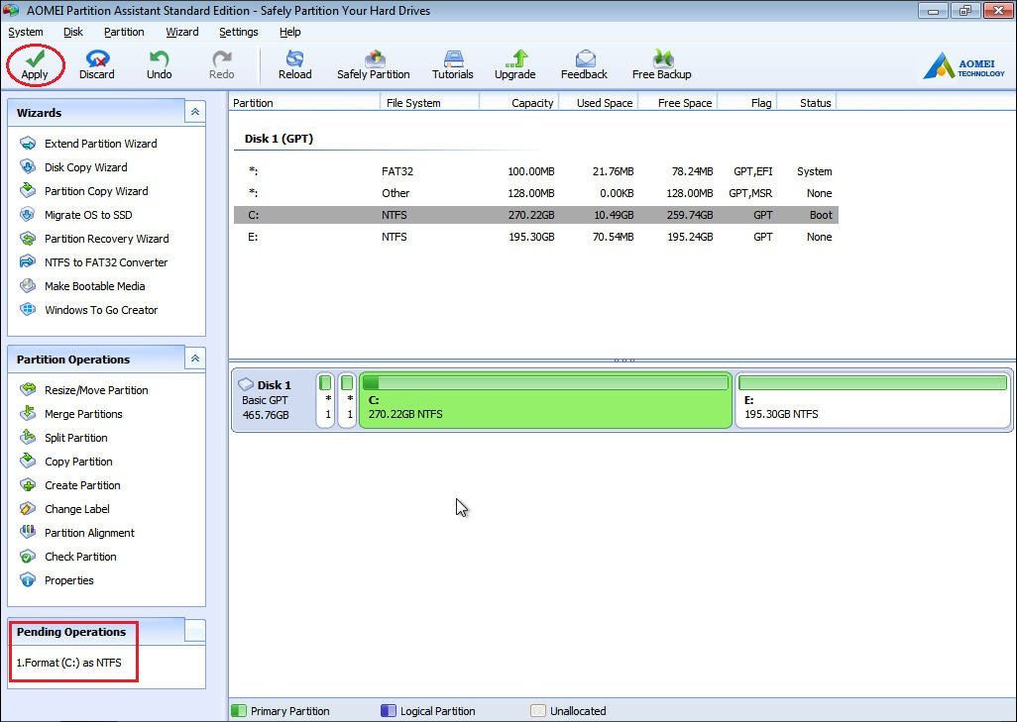
Task: Select the C: 270.22GB partition block
Action: (545, 408)
